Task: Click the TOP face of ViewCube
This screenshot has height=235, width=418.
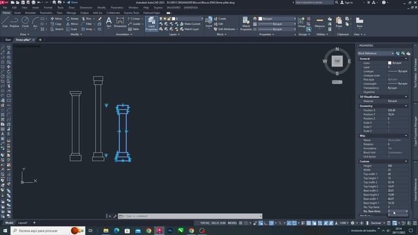Action: 337,61
